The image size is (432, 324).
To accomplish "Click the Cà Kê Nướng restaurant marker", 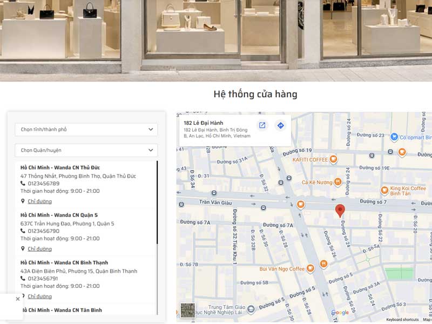I will click(x=337, y=182).
